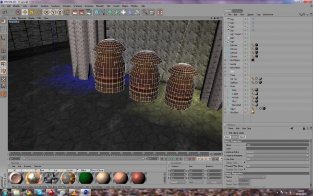Select the lava rock material thumbnail
Viewport: 313px width, 196px height.
point(68,178)
